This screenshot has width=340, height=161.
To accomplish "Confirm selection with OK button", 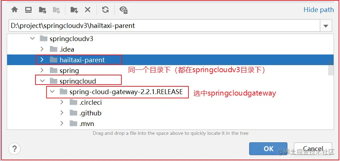I will [268, 149].
